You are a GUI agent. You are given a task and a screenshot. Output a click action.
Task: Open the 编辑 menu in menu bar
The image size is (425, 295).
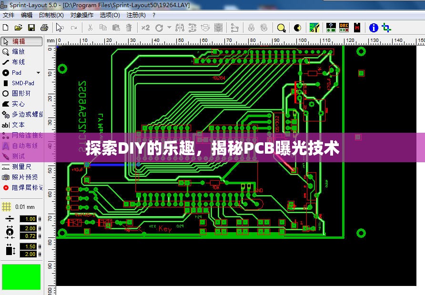pos(27,15)
